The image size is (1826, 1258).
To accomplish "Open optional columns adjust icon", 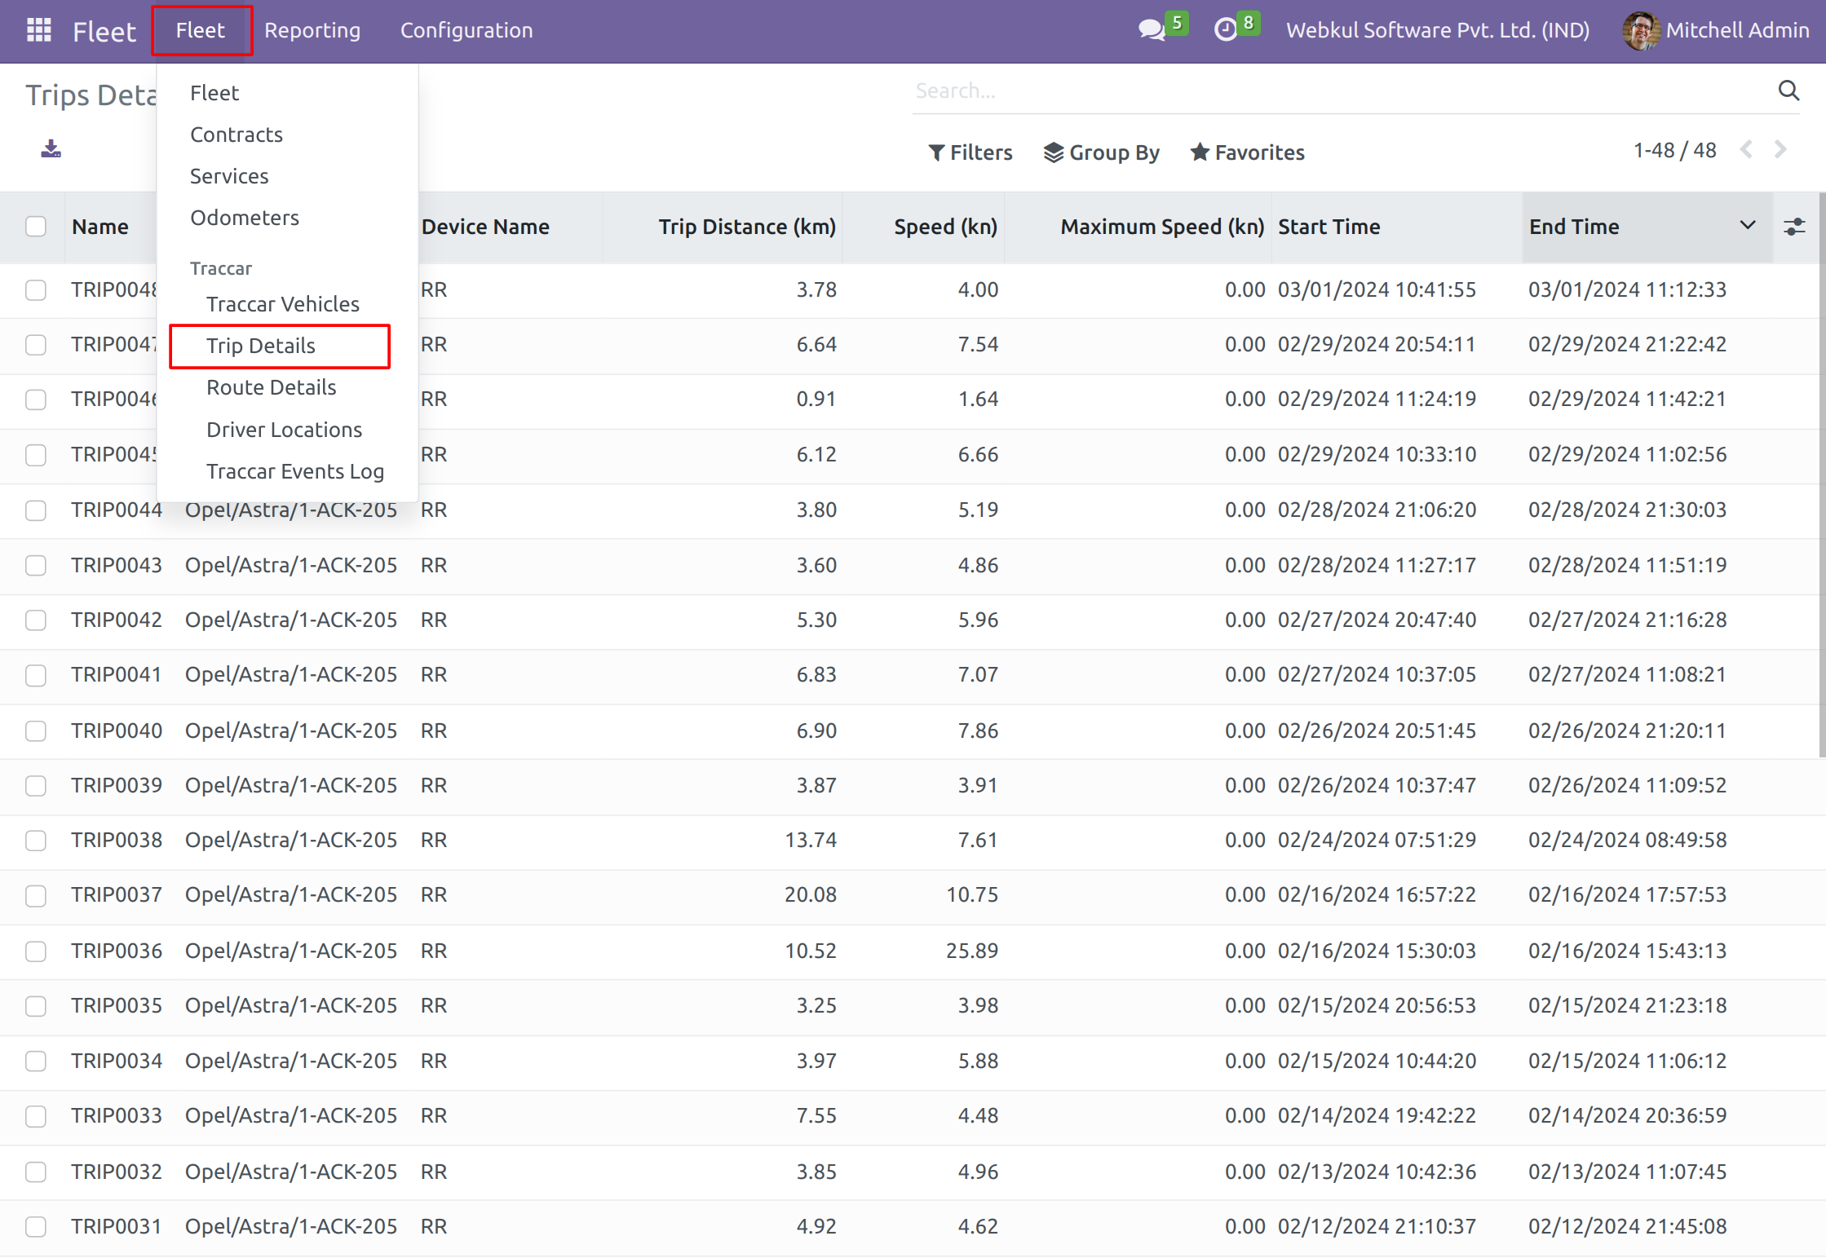I will [1794, 227].
